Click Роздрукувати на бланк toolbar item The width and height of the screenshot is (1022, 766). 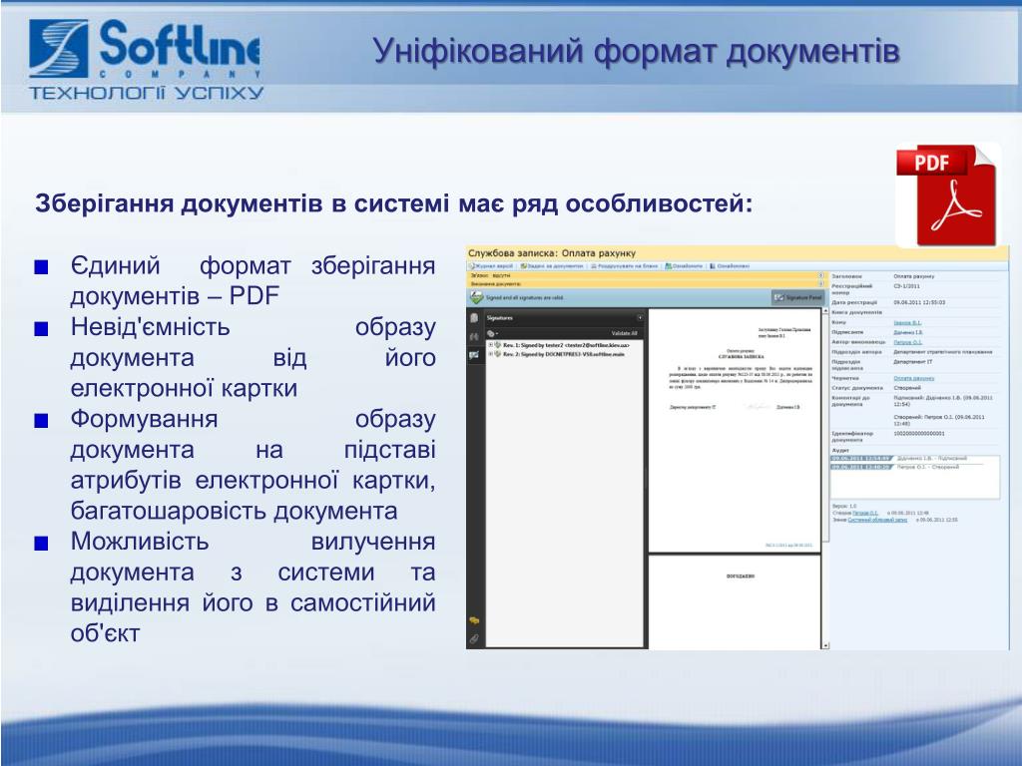(625, 266)
